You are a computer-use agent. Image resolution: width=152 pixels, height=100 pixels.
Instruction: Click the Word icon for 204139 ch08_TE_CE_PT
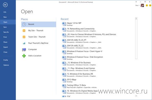pyautogui.click(x=64, y=41)
